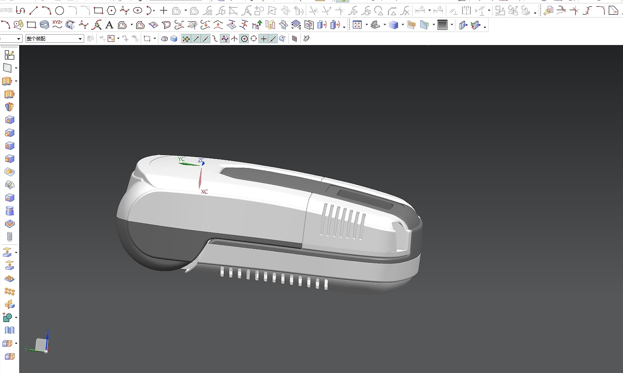Toggle the control point snap option

coord(225,39)
